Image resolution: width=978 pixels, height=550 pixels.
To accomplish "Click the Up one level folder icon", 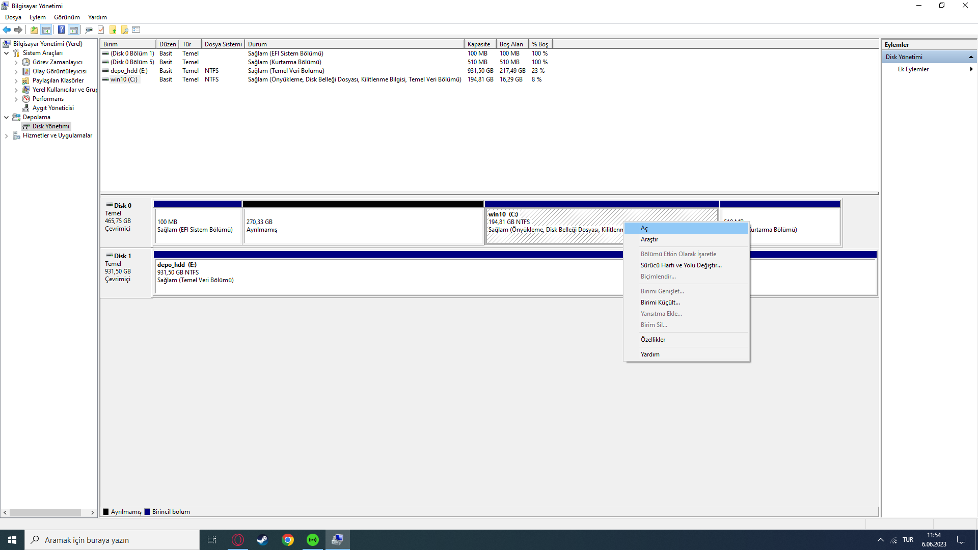I will coord(34,30).
